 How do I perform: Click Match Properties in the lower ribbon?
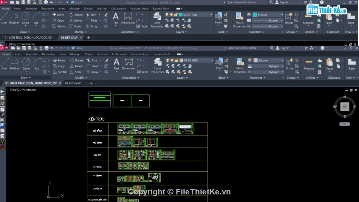(240, 65)
